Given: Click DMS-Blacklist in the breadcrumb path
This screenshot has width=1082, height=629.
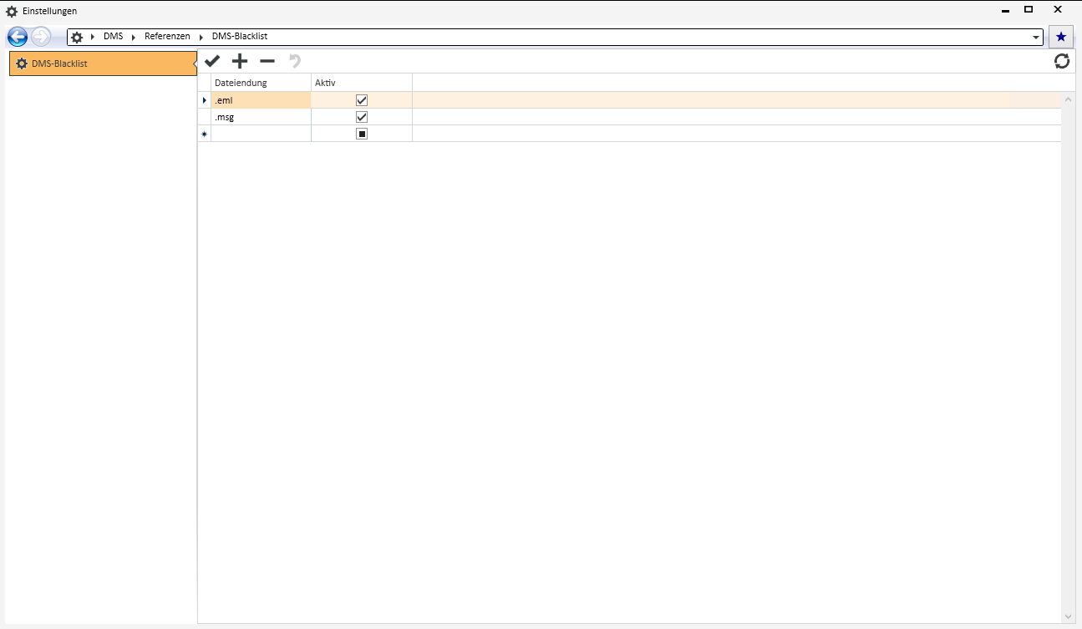Looking at the screenshot, I should pyautogui.click(x=240, y=37).
